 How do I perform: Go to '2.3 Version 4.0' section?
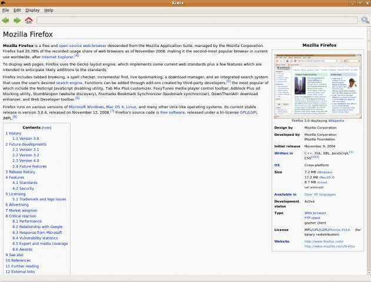click(x=26, y=160)
